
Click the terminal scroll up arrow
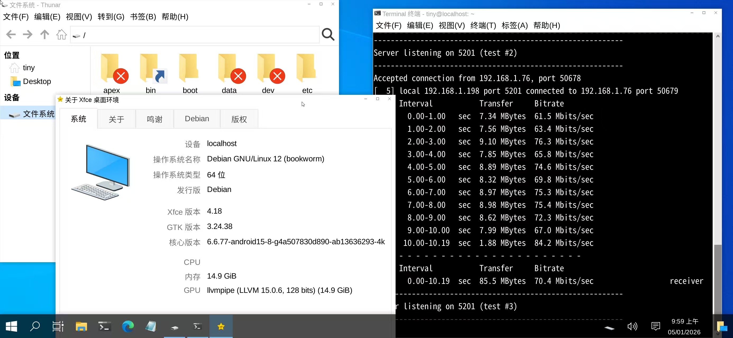(717, 36)
